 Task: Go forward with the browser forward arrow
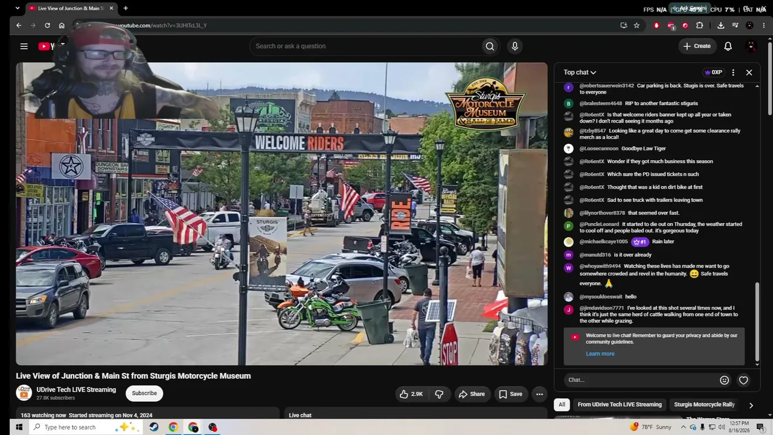(x=33, y=25)
